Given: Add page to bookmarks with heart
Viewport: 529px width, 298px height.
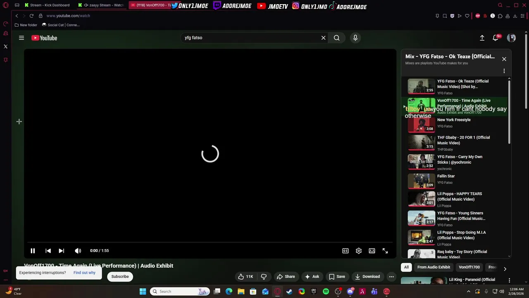Looking at the screenshot, I should [467, 16].
